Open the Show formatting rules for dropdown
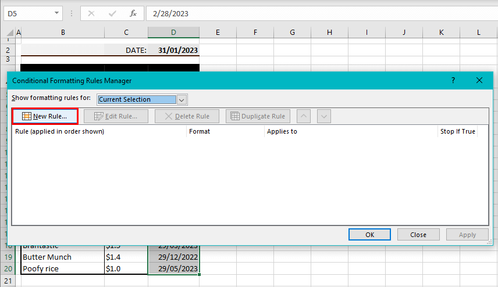Viewport: 498px width, 287px height. click(x=182, y=99)
